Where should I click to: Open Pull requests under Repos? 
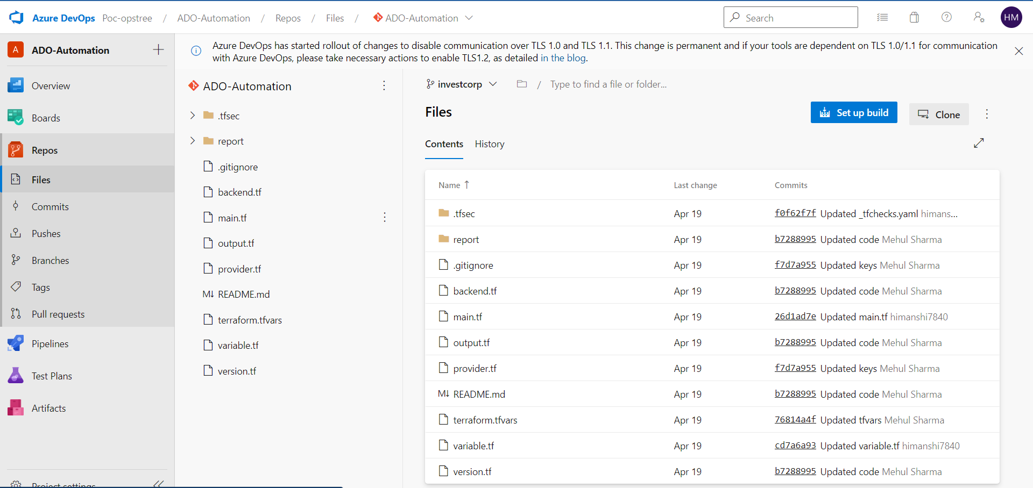coord(87,314)
